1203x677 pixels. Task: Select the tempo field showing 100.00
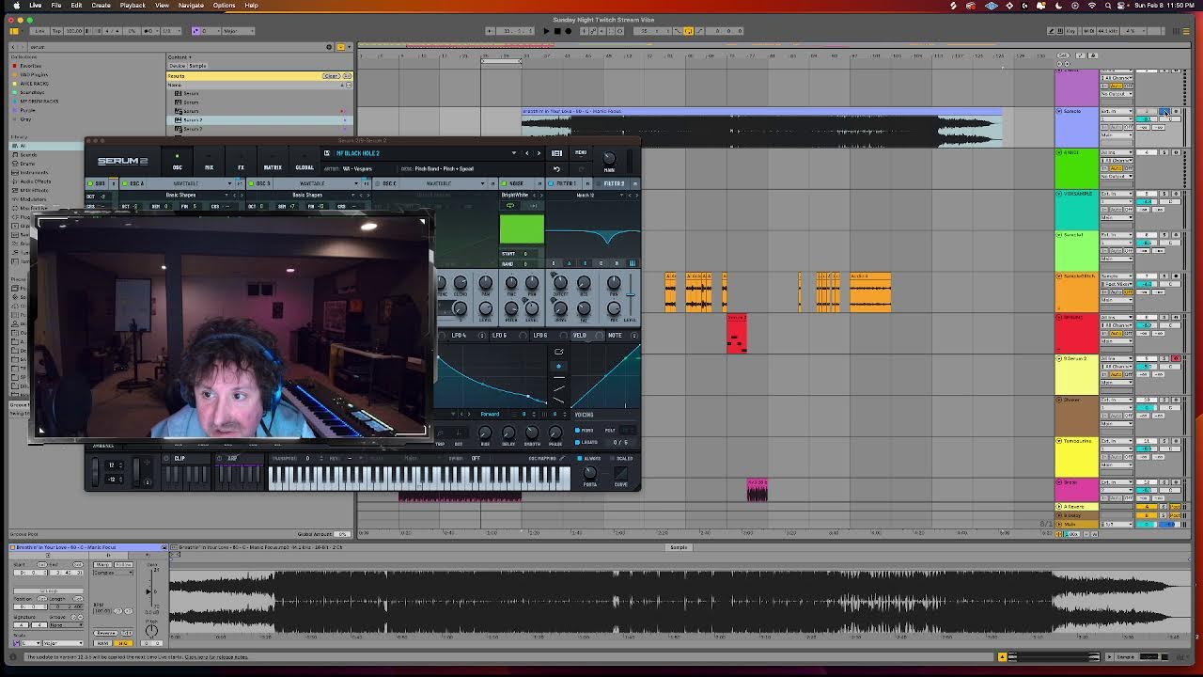73,31
